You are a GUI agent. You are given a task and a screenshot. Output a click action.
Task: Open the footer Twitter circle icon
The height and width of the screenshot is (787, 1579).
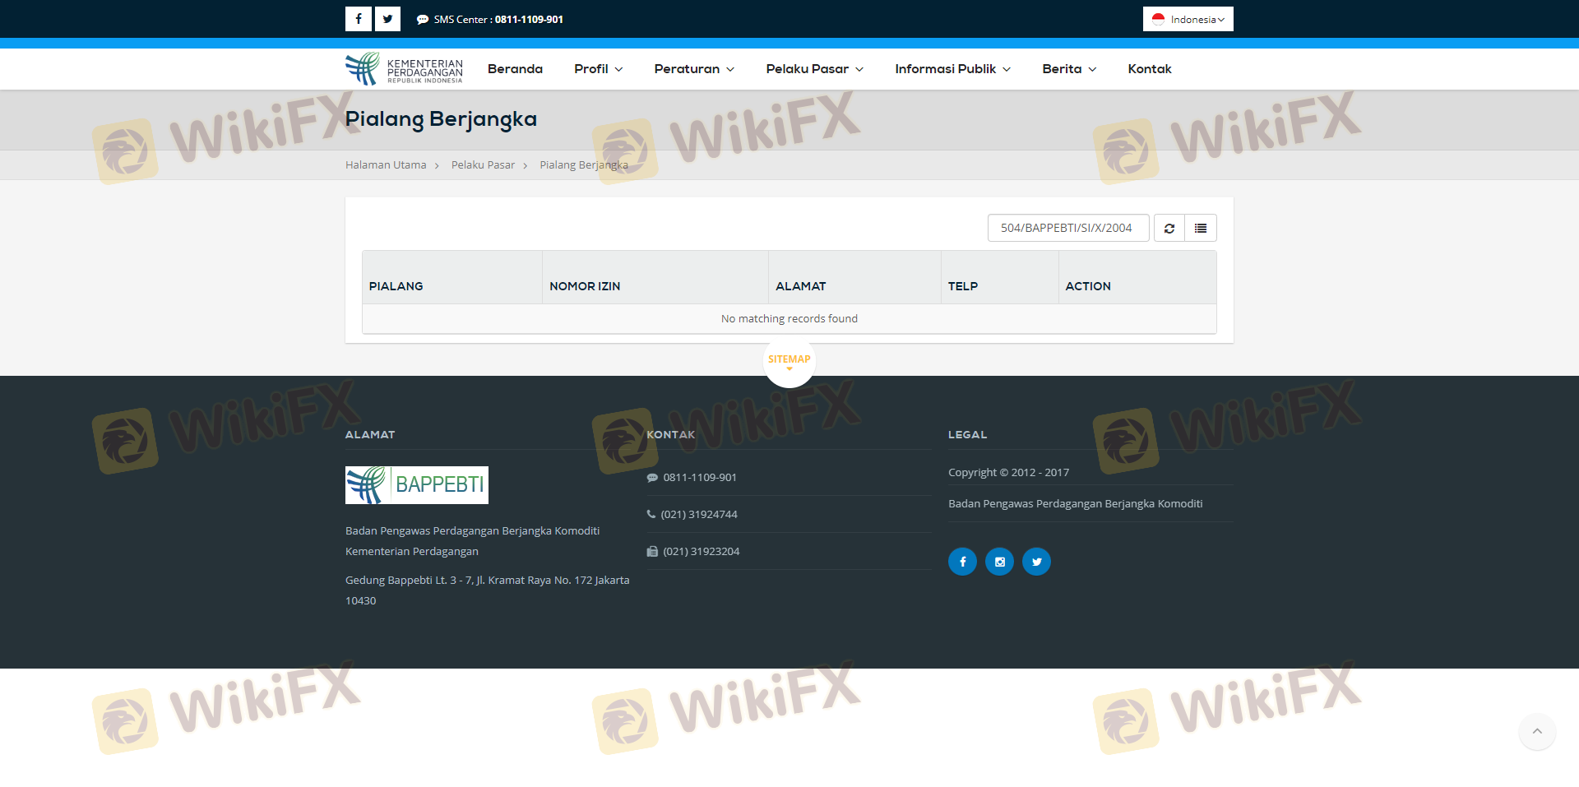(x=1036, y=562)
